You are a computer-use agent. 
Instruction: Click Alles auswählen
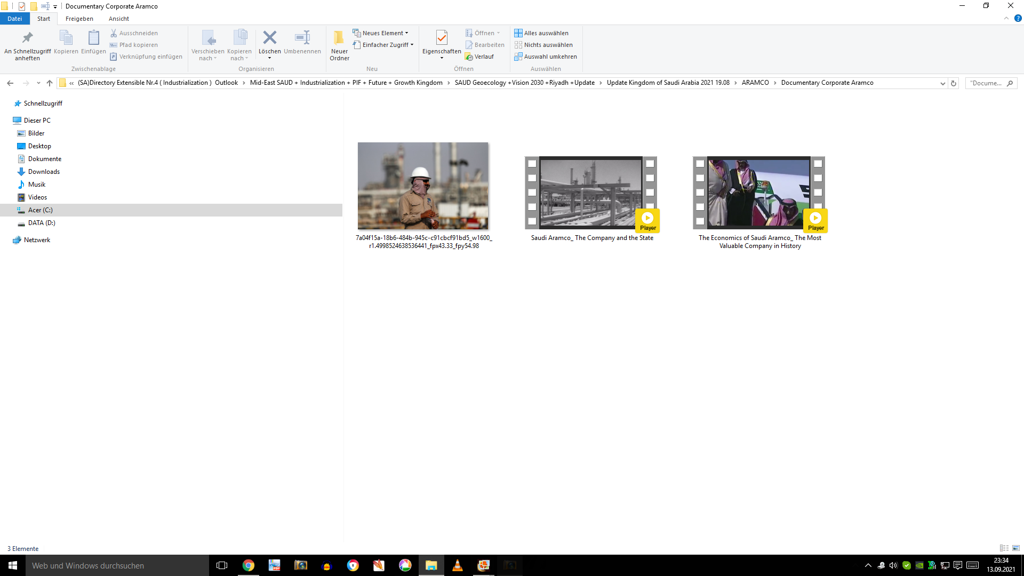click(541, 33)
